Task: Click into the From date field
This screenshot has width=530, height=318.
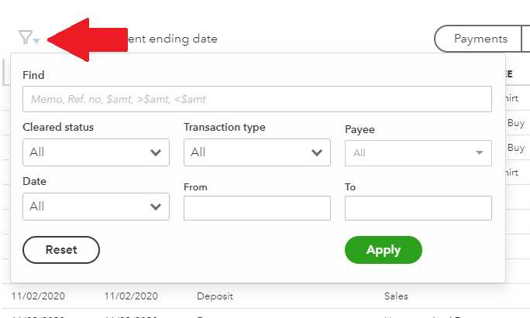Action: pyautogui.click(x=256, y=207)
